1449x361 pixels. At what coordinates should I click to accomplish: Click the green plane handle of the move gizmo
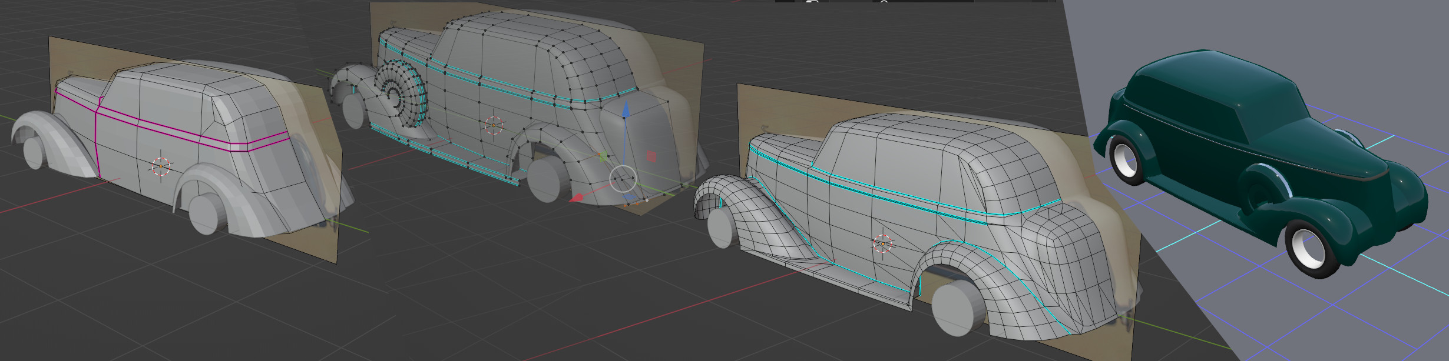[x=603, y=156]
